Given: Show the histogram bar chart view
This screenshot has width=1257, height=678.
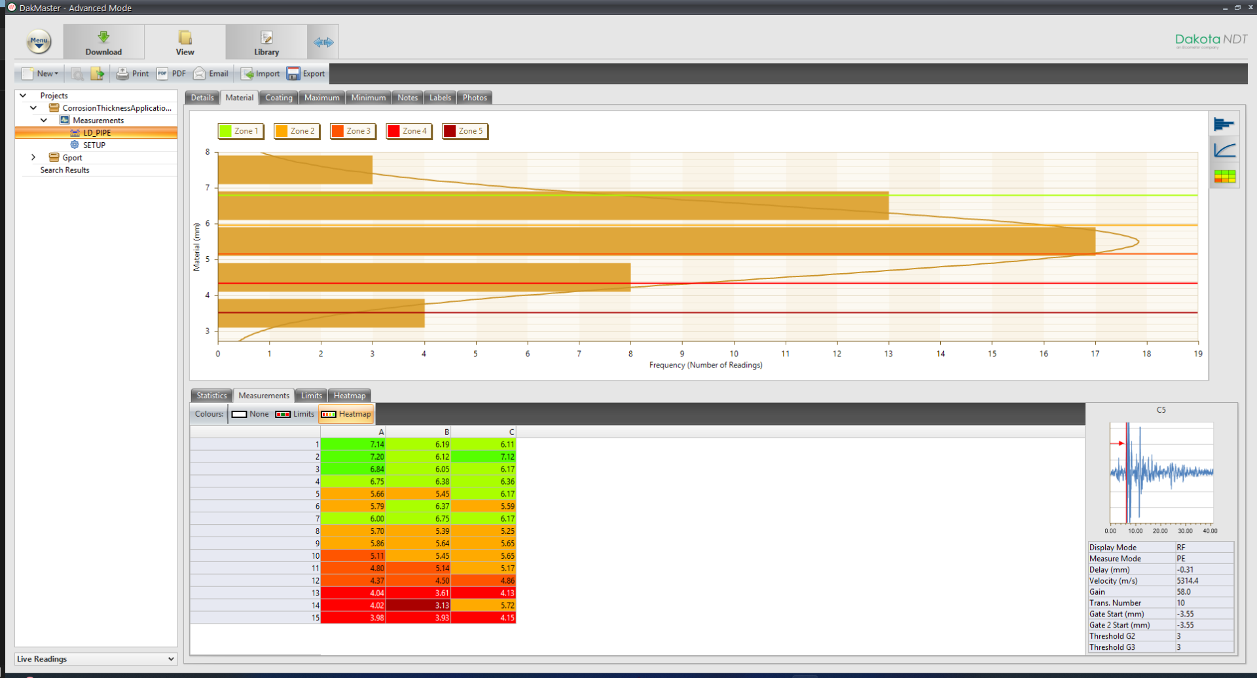Looking at the screenshot, I should 1224,124.
